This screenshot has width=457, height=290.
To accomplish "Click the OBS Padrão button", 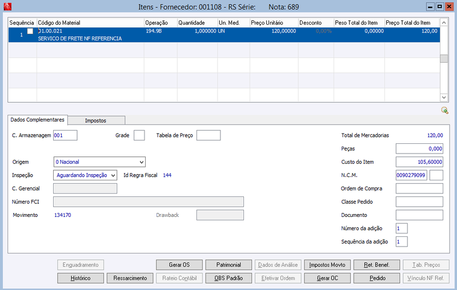I will 228,278.
